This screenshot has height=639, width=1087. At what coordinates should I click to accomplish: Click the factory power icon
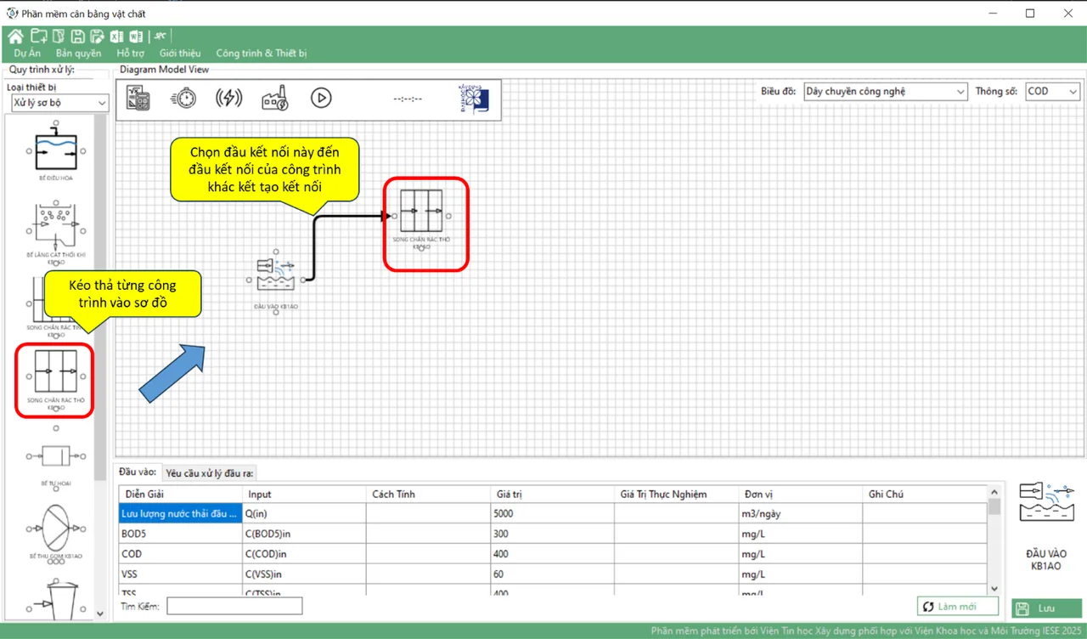coord(275,98)
